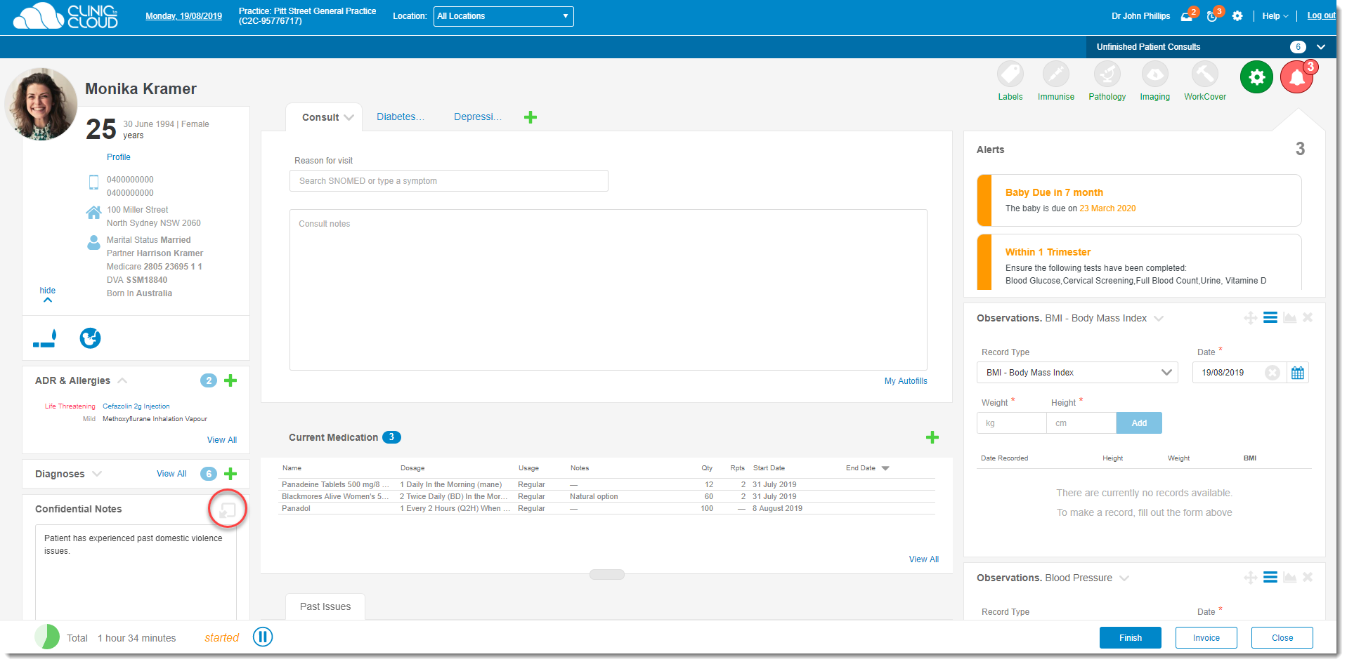Open the Labels tag icon
1347x664 pixels.
tap(1010, 74)
